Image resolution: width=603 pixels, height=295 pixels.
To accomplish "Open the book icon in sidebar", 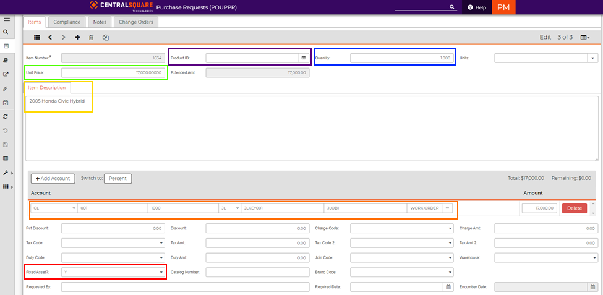I will (6, 61).
